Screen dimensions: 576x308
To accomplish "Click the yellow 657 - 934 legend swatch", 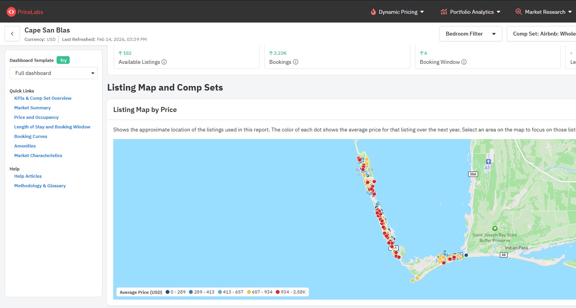I will tap(249, 292).
